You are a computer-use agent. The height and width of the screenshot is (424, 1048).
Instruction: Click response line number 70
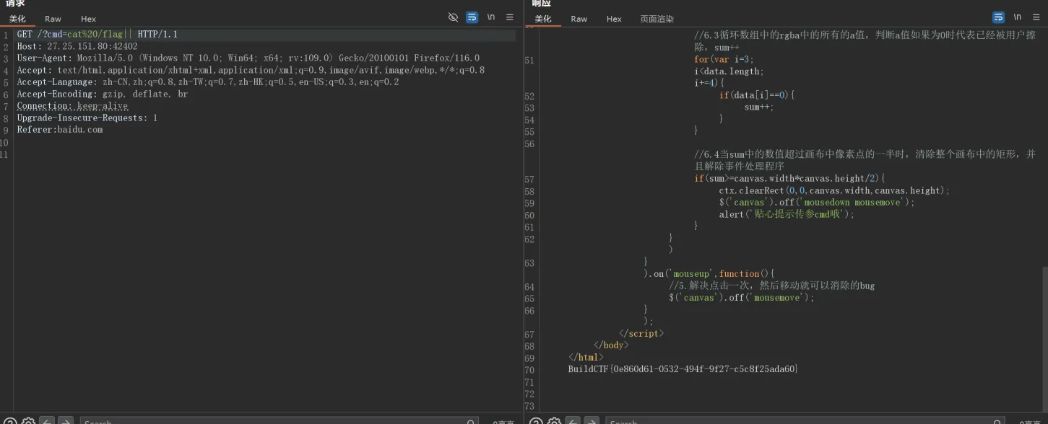tap(529, 370)
